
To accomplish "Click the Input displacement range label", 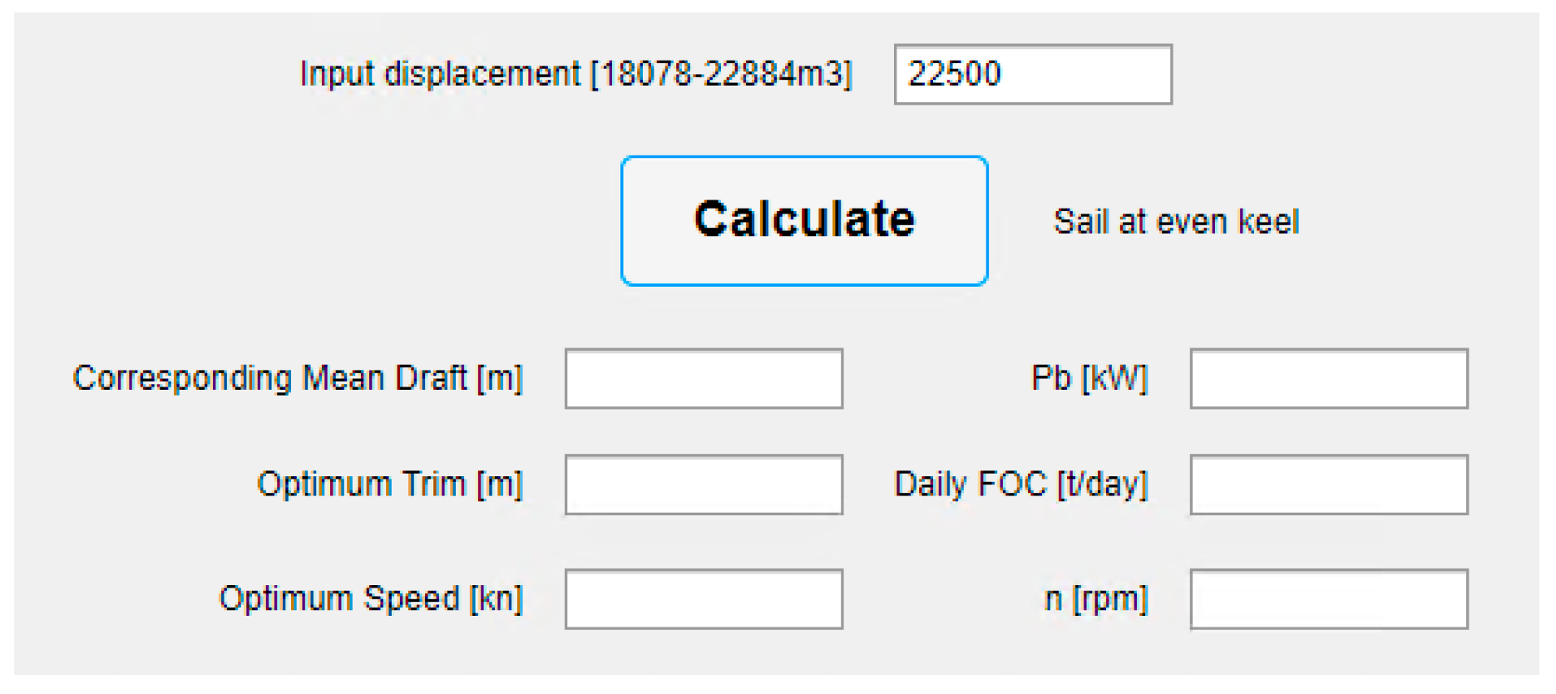I will click(x=575, y=74).
